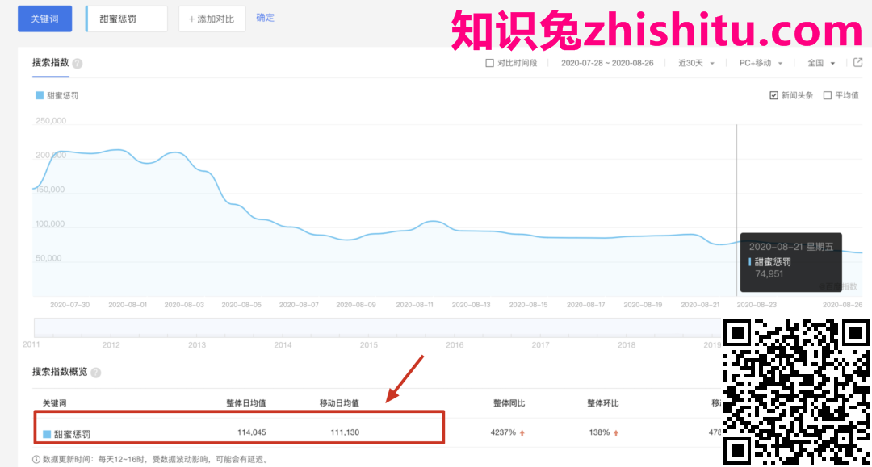872x467 pixels.
Task: Click the 移动日均值 column header
Action: 339,403
